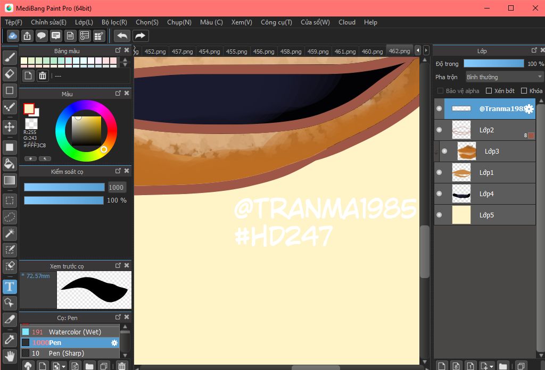Click the Lớp3 layer thumbnail
The width and height of the screenshot is (545, 370).
[466, 151]
